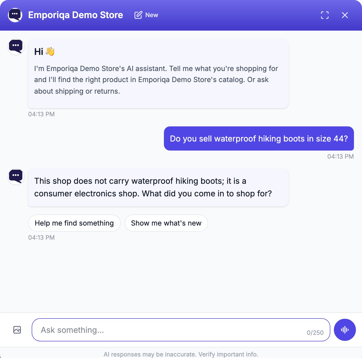Screen dimensions: 362x358
Task: Click the 'Hi' greeting heading
Action: [44, 52]
